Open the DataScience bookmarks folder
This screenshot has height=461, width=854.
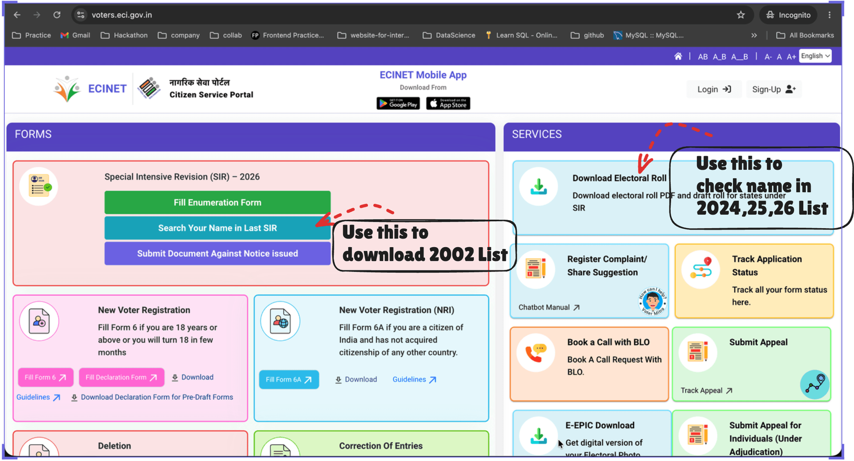pyautogui.click(x=449, y=35)
